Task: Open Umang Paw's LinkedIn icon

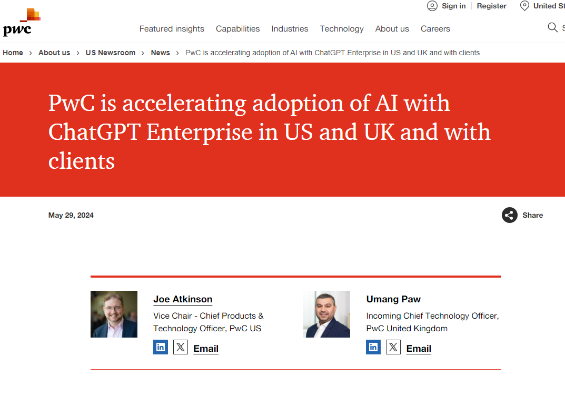Action: [373, 347]
